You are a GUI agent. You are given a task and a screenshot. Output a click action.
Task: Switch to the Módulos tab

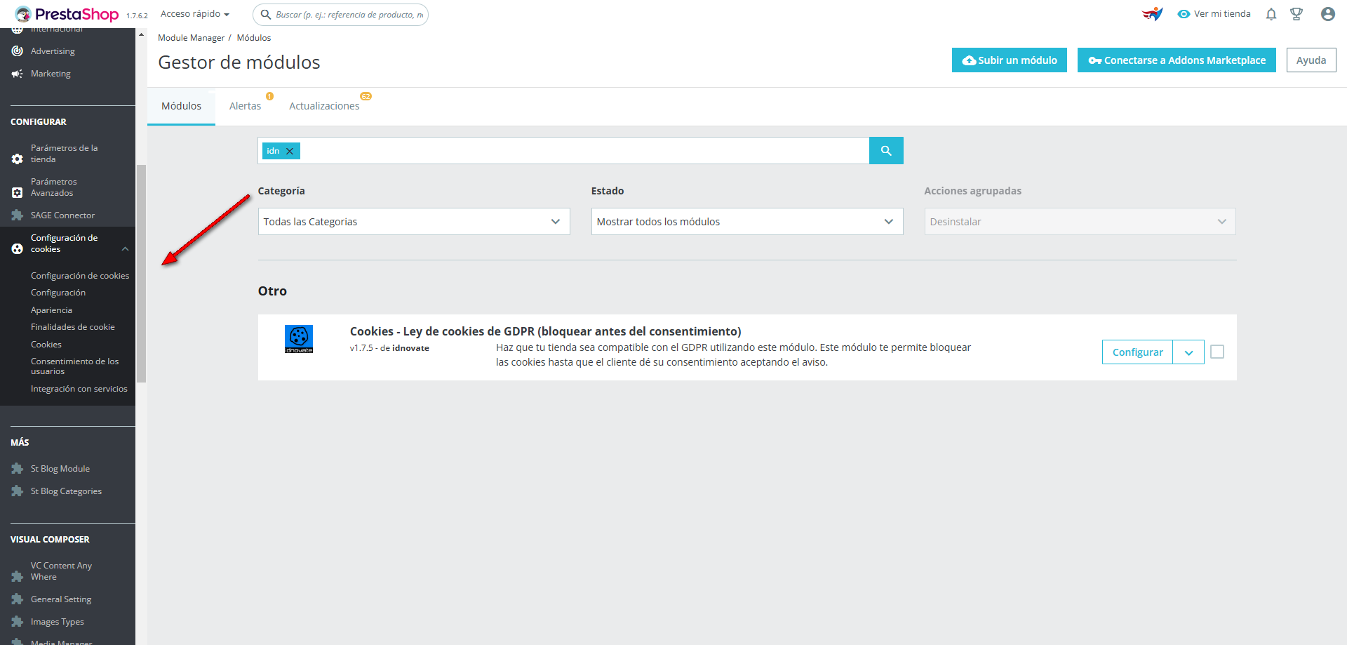pos(181,106)
